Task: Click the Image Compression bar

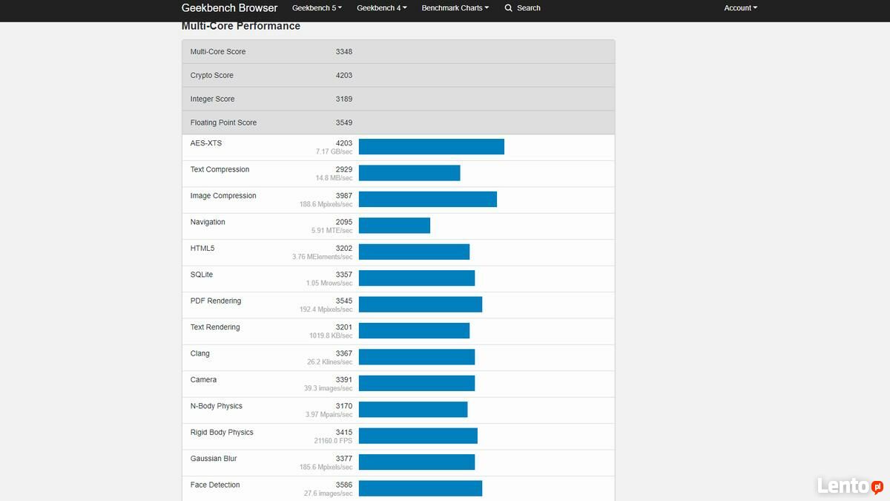Action: coord(427,200)
